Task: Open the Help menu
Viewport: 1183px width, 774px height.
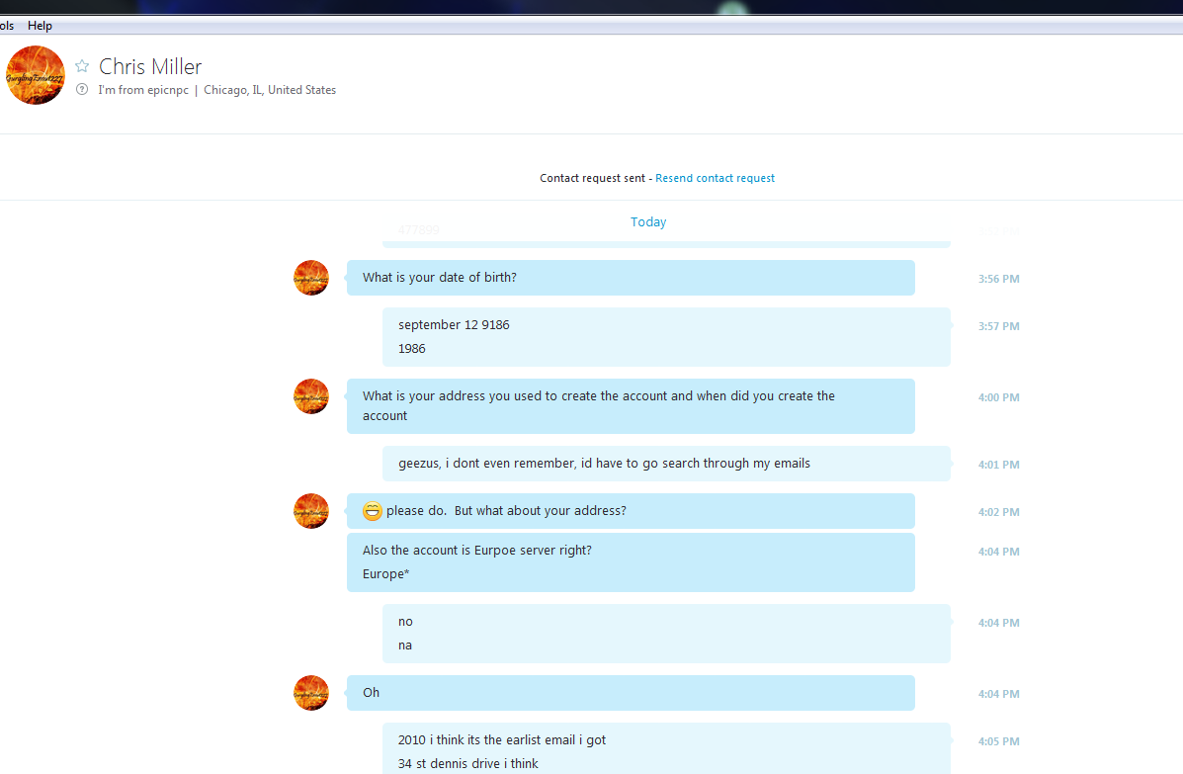Action: pyautogui.click(x=40, y=26)
